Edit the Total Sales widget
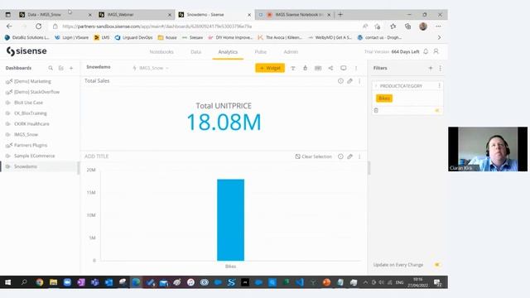Screen dimensions: 530x298 pyautogui.click(x=349, y=81)
